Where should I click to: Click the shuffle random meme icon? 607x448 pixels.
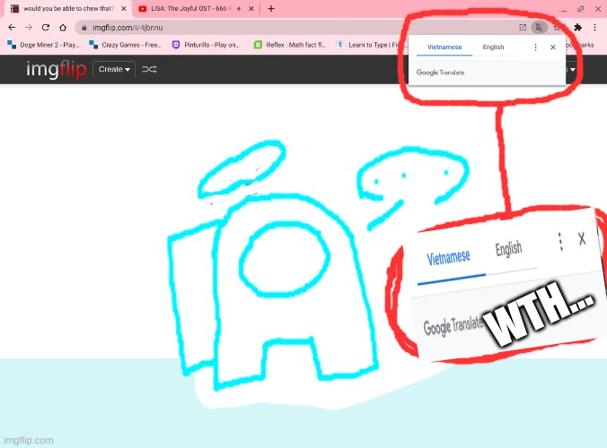point(149,69)
